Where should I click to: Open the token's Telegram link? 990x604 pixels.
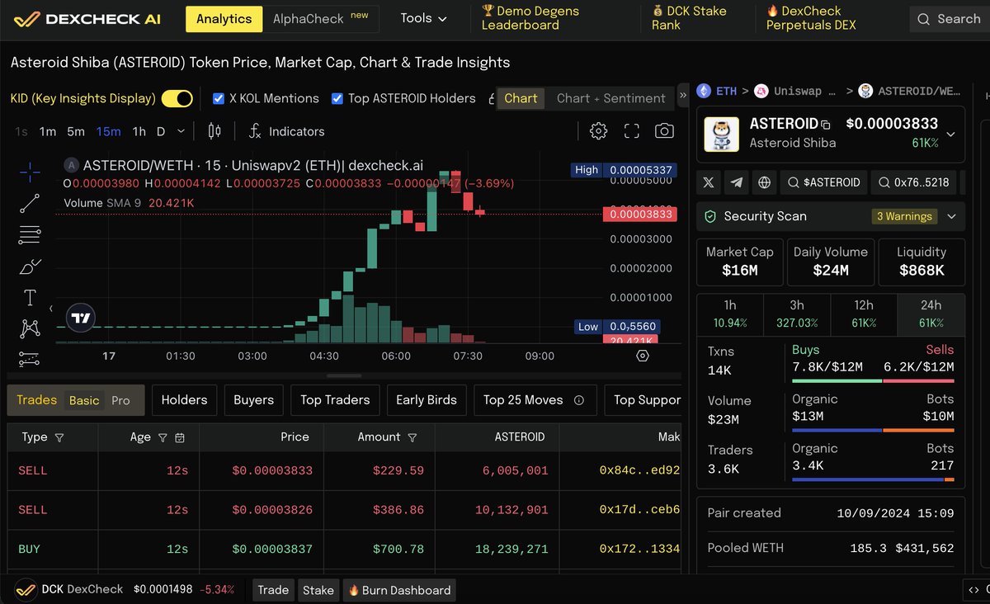(738, 182)
